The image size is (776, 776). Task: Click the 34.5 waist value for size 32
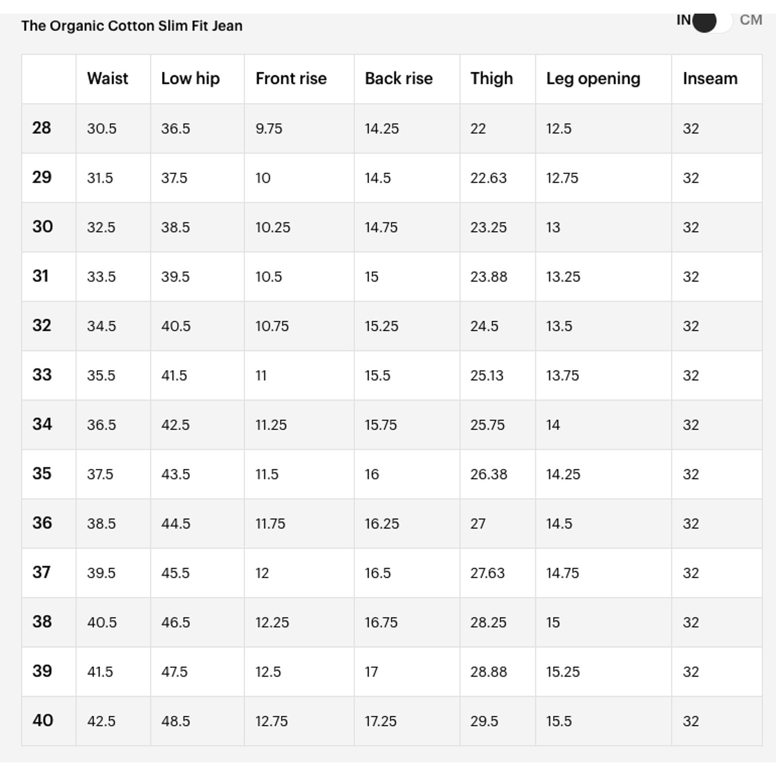[x=101, y=326]
